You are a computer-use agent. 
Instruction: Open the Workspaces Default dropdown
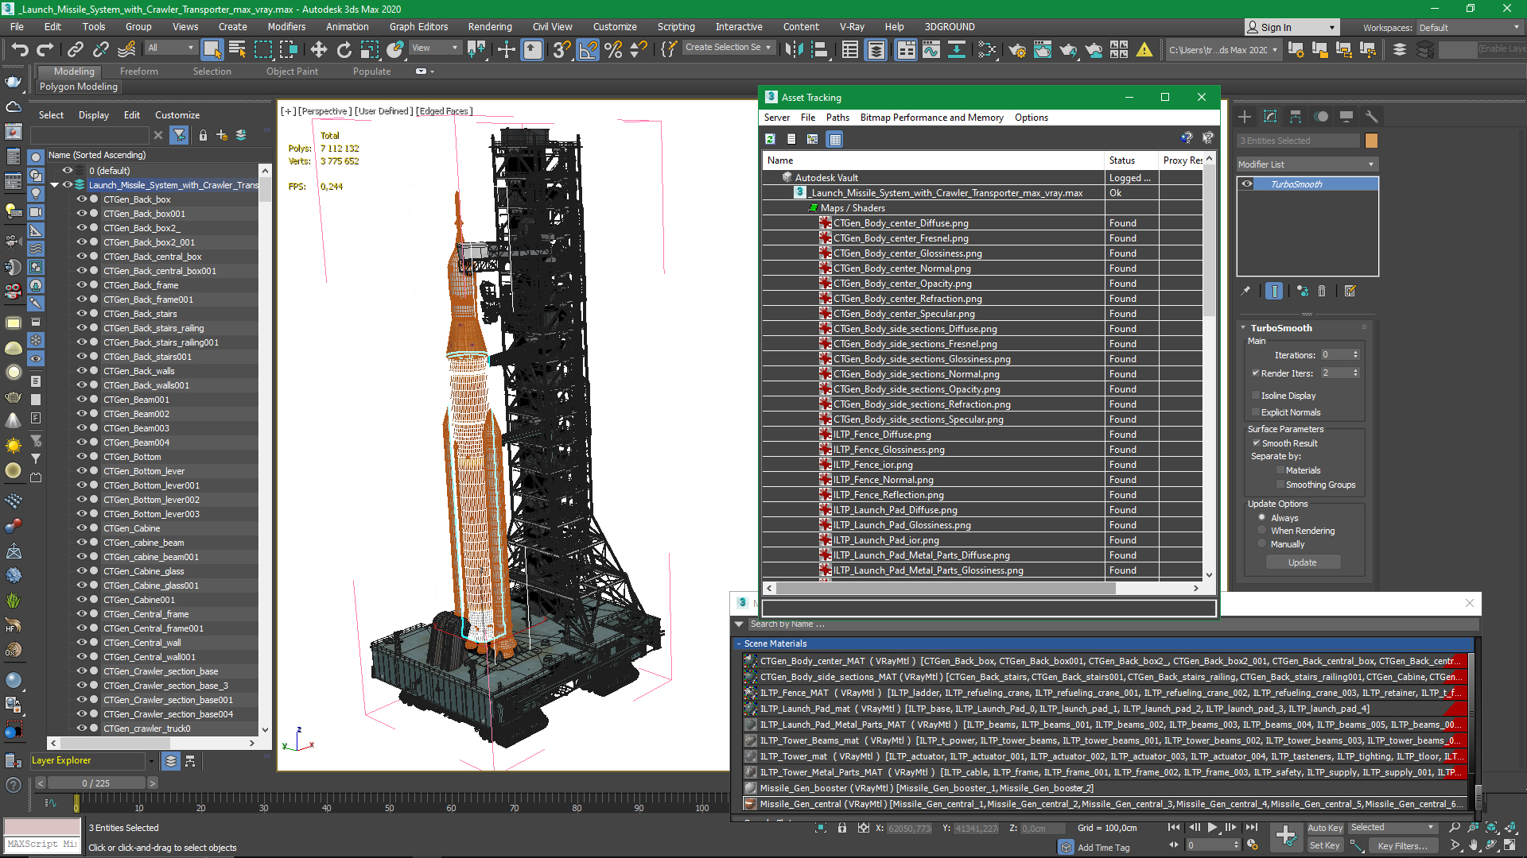(x=1470, y=28)
